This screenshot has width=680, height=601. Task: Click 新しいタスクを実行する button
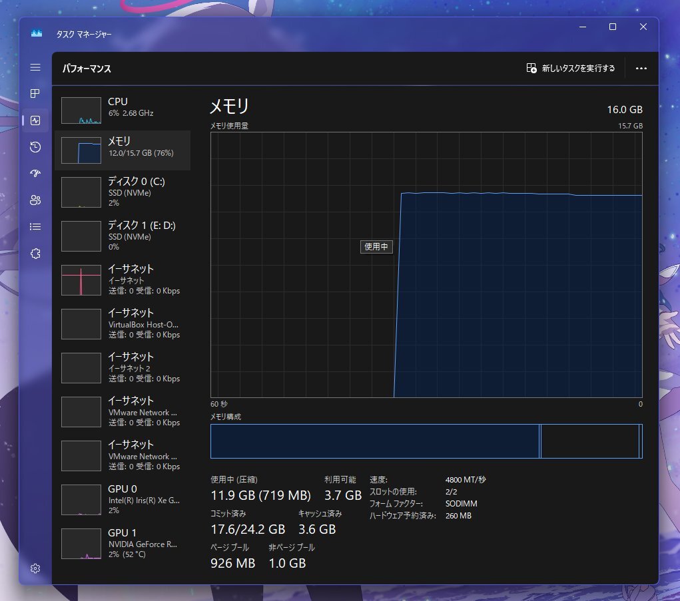click(x=571, y=68)
